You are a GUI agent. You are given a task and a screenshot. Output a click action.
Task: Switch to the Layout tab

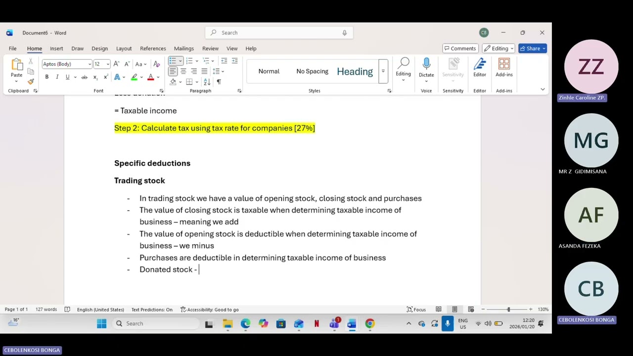(x=124, y=48)
